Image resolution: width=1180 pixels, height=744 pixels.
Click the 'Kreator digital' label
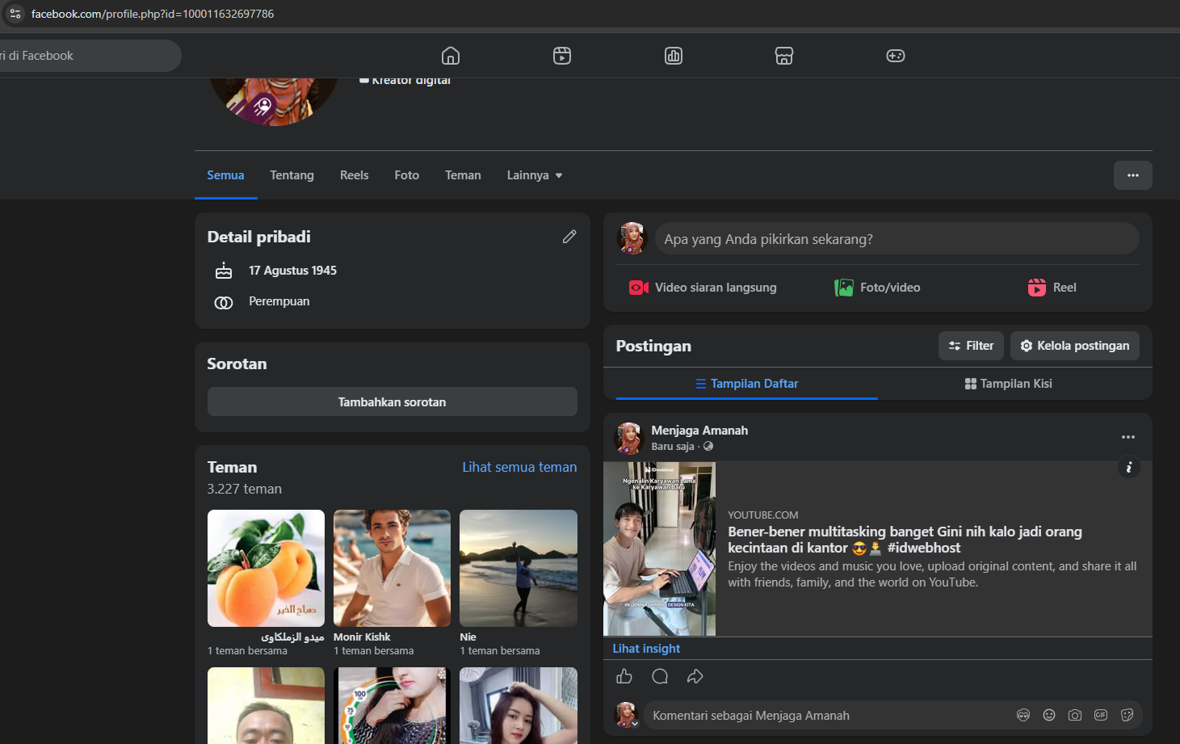(411, 80)
